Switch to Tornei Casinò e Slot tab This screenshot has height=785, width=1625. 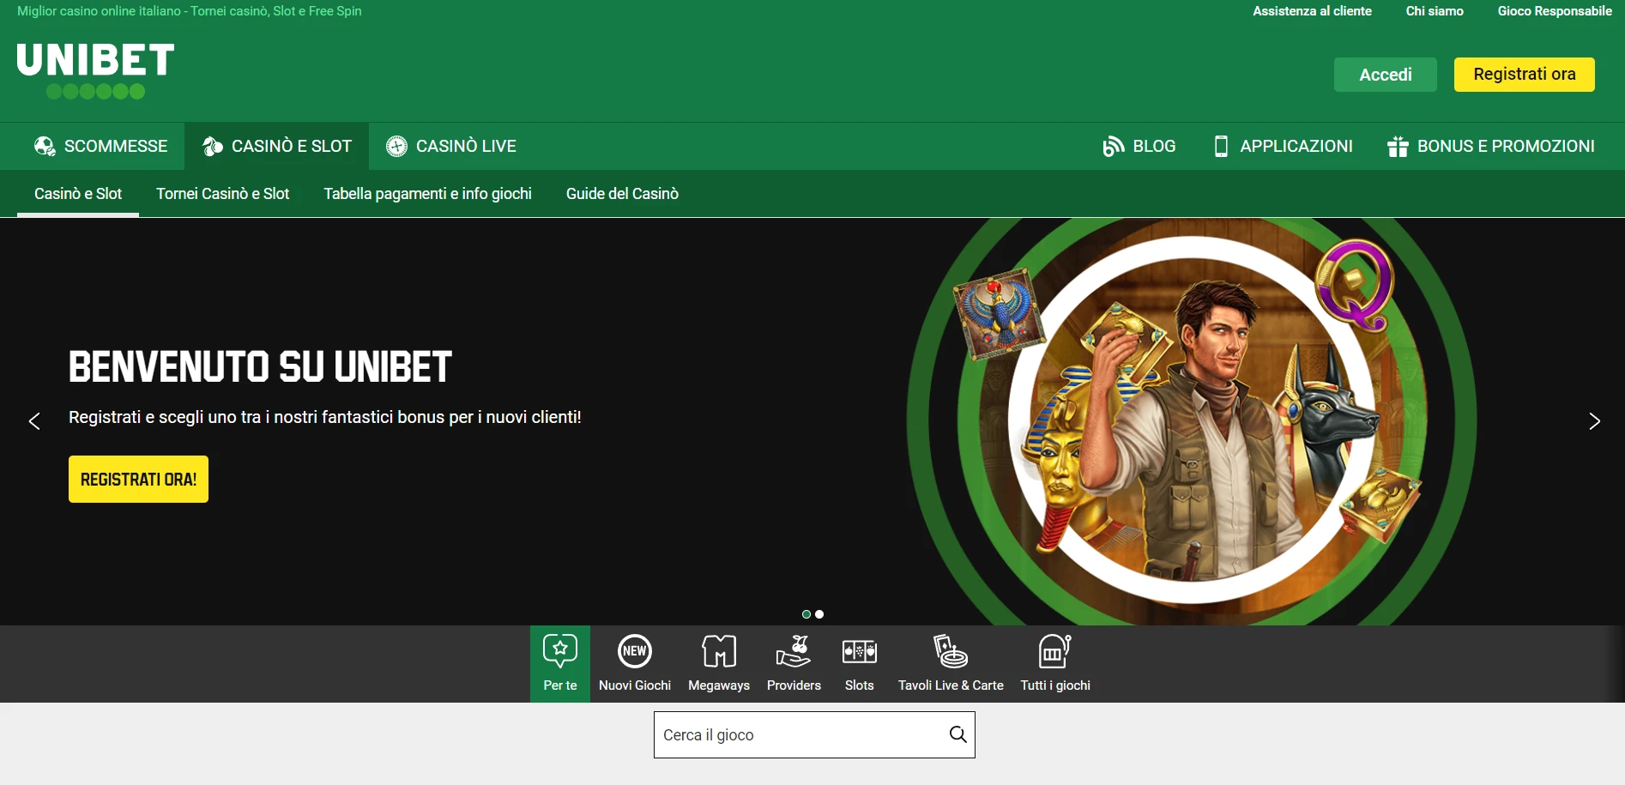[222, 194]
